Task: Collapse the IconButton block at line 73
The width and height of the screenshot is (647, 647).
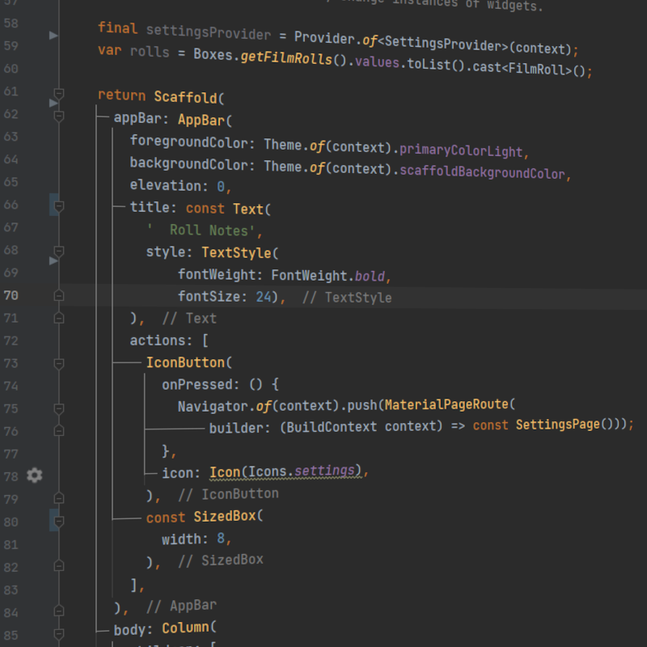Action: (58, 364)
